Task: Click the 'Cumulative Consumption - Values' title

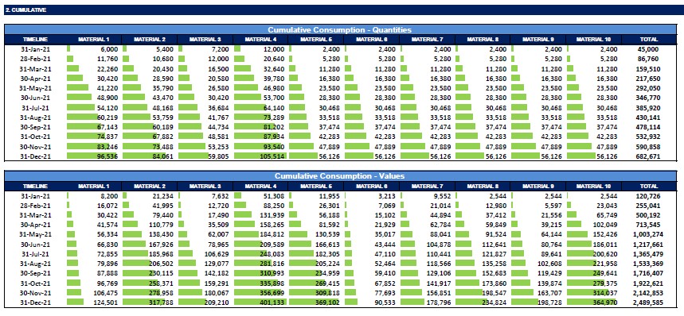Action: 339,176
